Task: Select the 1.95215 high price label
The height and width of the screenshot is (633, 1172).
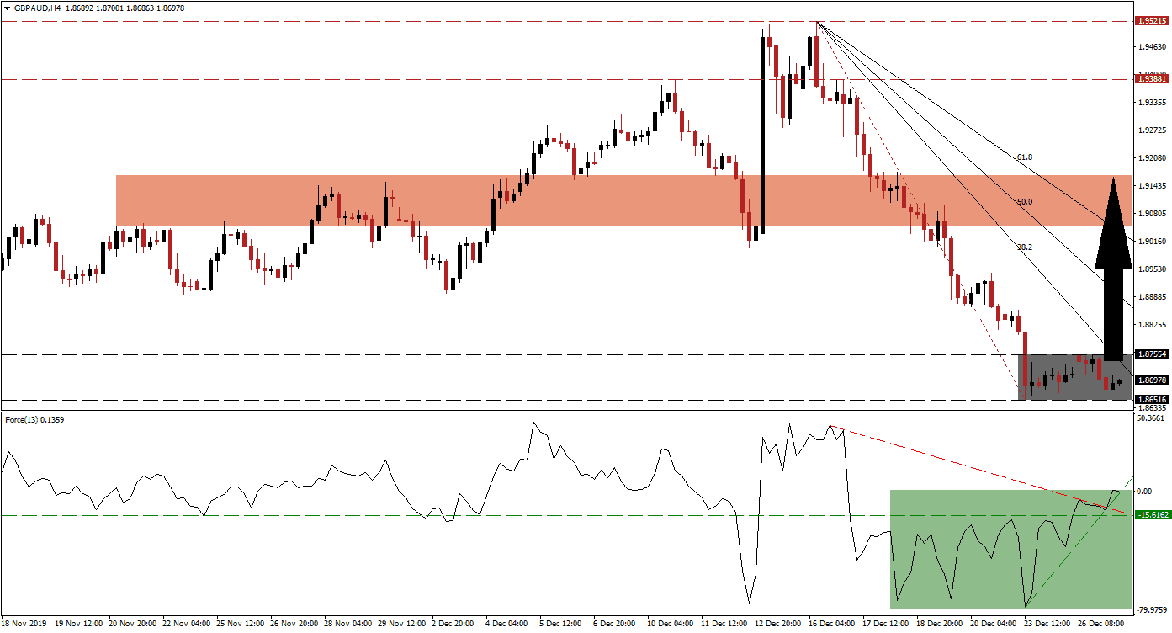Action: 1151,21
